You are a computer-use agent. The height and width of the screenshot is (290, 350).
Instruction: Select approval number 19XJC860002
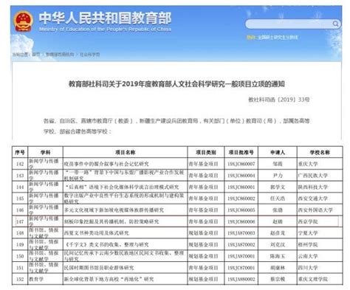(x=241, y=198)
